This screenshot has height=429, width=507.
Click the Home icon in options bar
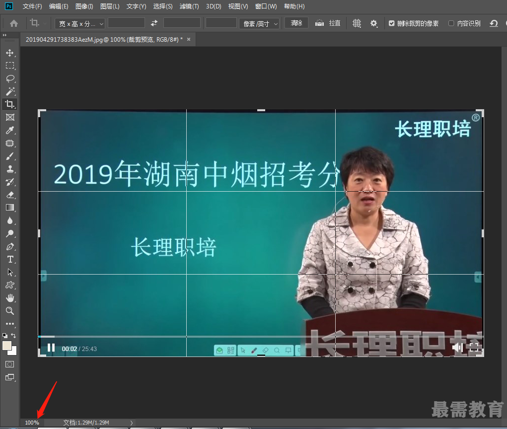coord(14,23)
